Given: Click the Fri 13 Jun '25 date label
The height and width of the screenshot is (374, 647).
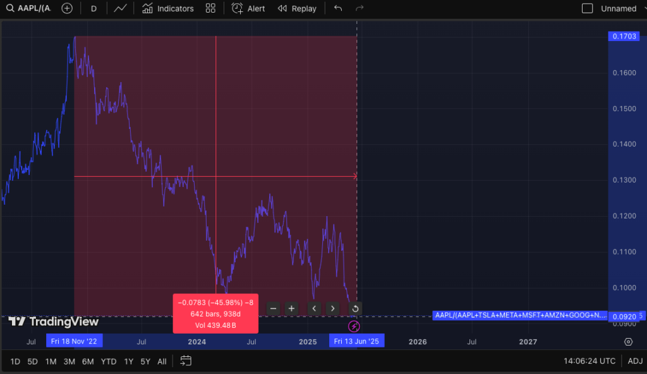Looking at the screenshot, I should 356,341.
